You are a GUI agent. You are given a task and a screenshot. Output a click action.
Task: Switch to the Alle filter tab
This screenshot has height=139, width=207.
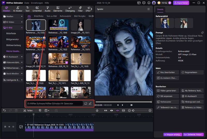click(29, 16)
